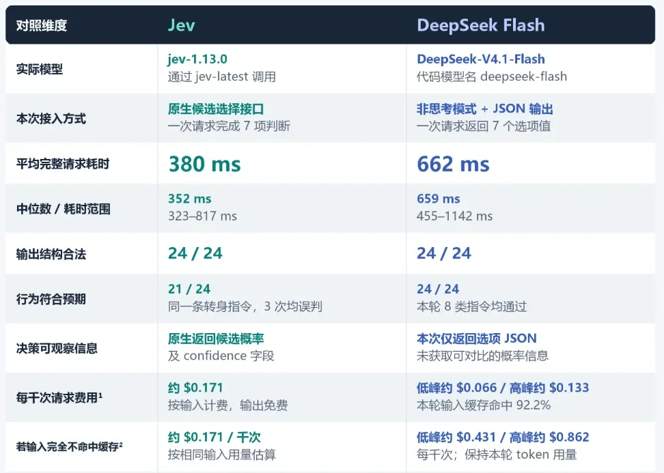Select the '每千次请求费用¹' row label
The height and width of the screenshot is (473, 664).
pos(59,398)
